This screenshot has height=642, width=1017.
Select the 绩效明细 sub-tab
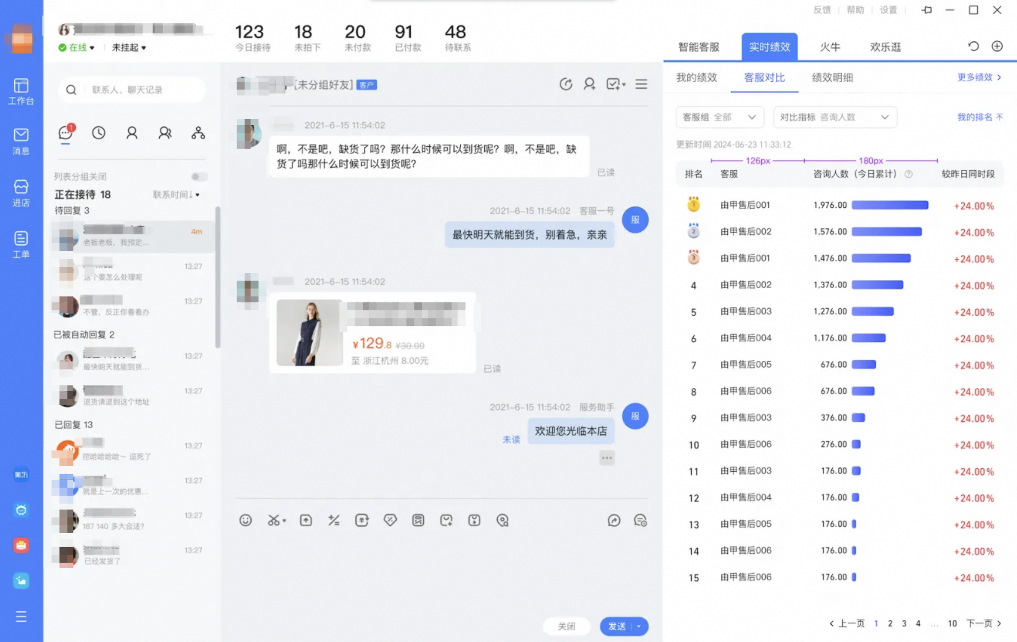(x=832, y=77)
